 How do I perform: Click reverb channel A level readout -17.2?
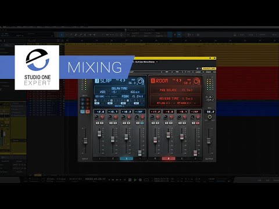point(155,111)
